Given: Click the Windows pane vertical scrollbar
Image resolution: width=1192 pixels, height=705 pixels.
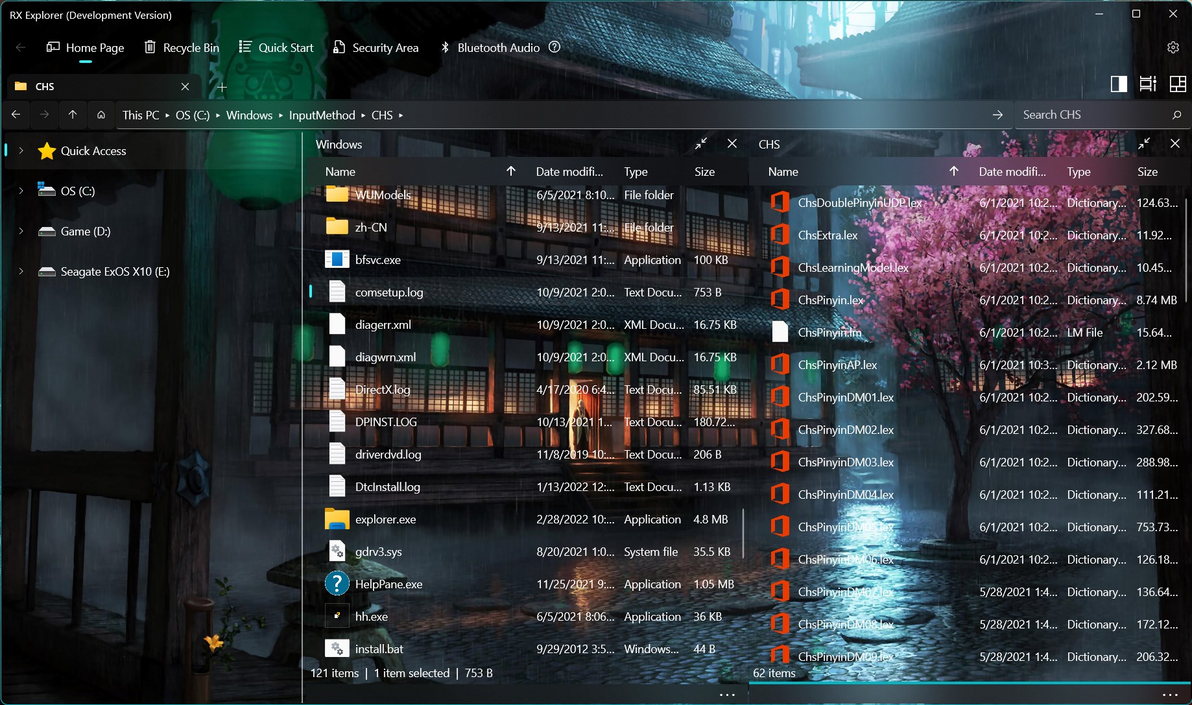Looking at the screenshot, I should [x=743, y=533].
